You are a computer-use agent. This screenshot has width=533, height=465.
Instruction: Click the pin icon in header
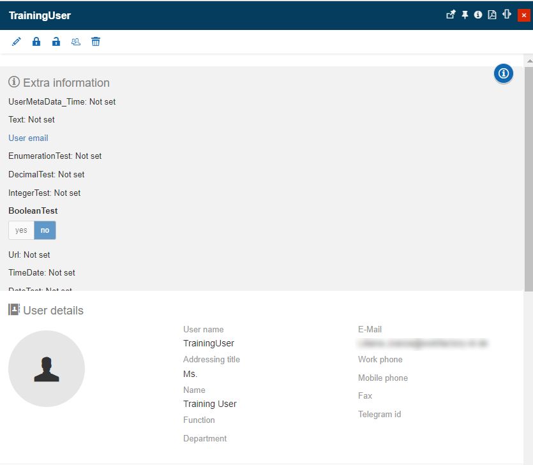pyautogui.click(x=465, y=15)
